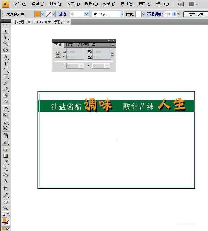This screenshot has height=231, width=208.
Task: Open the 效果(C) menu
Action: pos(109,4)
